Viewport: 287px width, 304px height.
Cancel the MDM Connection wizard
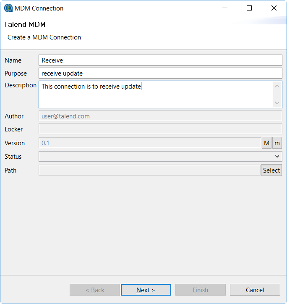click(x=255, y=290)
